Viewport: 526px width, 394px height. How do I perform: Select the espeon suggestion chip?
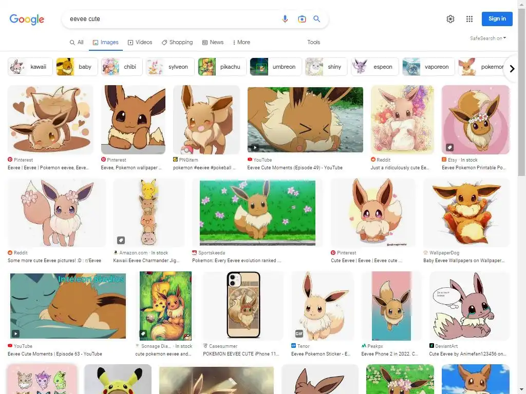[374, 67]
